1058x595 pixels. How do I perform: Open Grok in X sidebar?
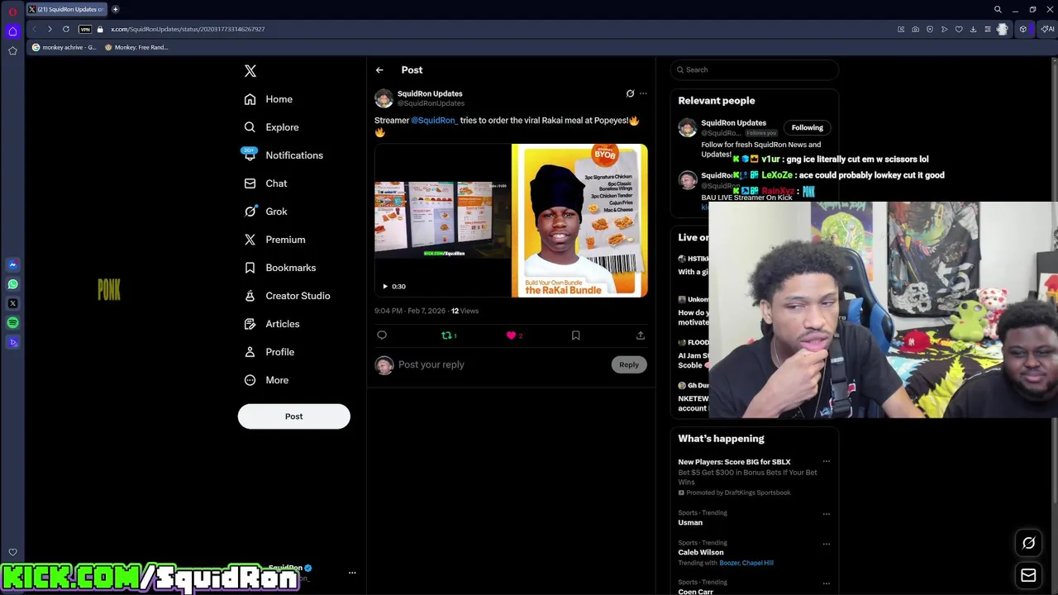tap(265, 212)
